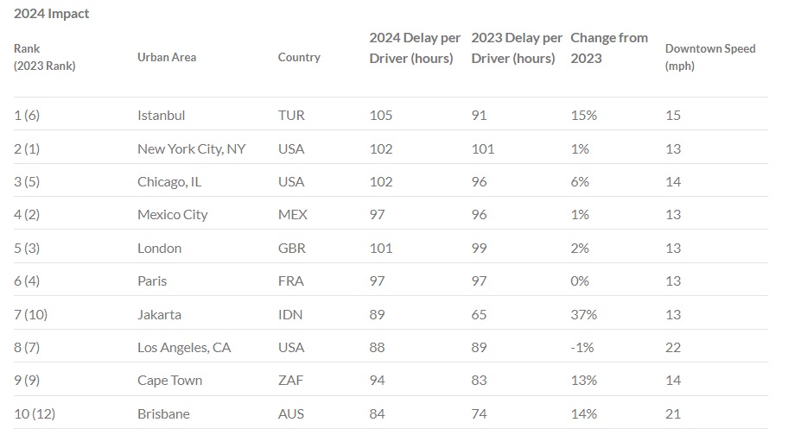Screen dimensions: 788x435
Task: Click the Rank (2023 Rank) header
Action: [44, 57]
